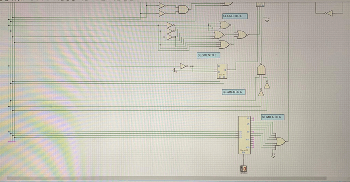This screenshot has width=350, height=182.
Task: Select the NAND gate above SEGMENTO C
Action: point(261,69)
